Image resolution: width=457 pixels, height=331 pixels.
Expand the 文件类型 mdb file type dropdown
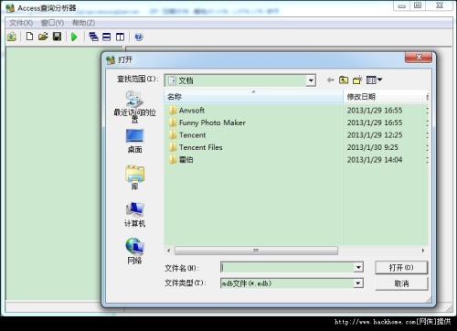click(358, 283)
